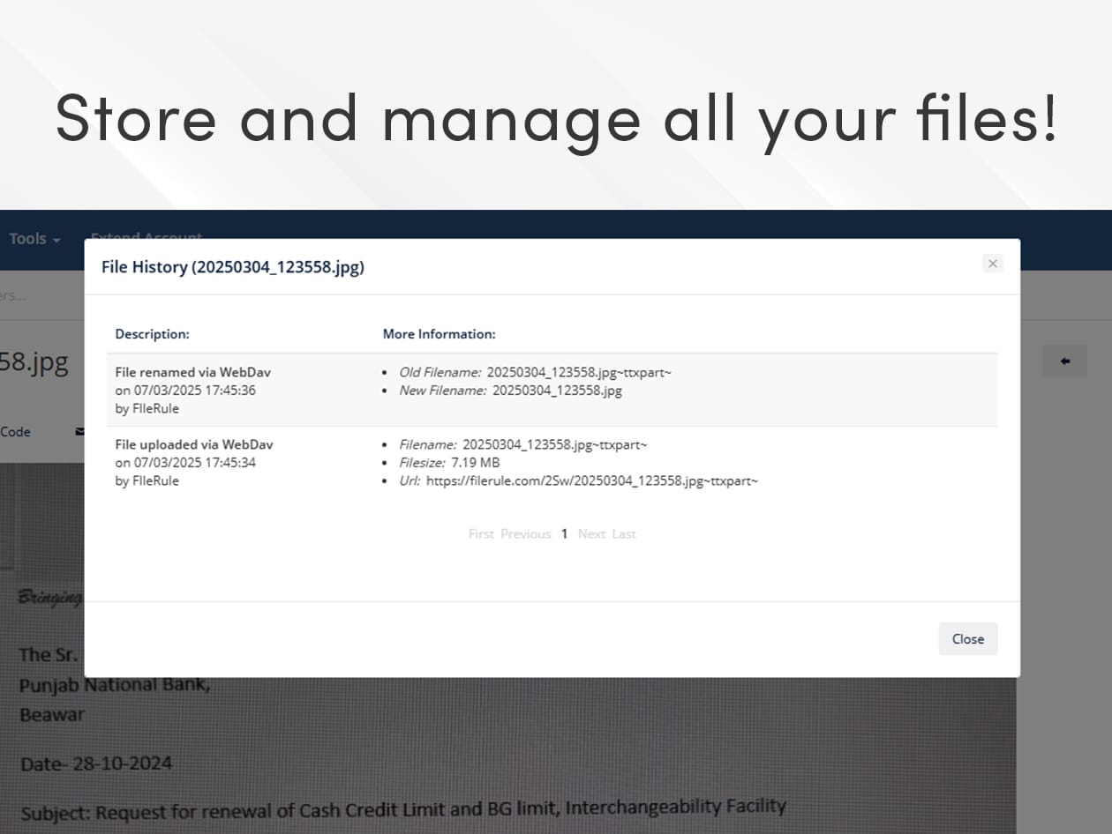The width and height of the screenshot is (1112, 834).
Task: Click the Previous pagination link
Action: click(x=525, y=534)
